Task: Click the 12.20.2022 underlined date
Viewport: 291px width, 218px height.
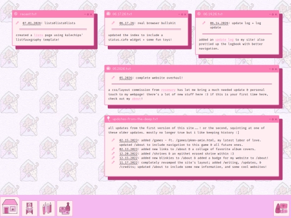Action: tap(128, 153)
